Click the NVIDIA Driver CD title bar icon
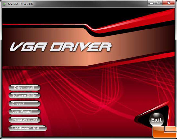Viewport: 177px width, 139px height. coord(4,4)
